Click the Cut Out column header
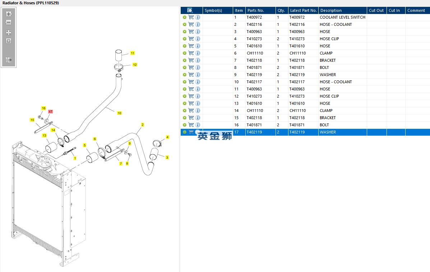The image size is (430, 272). [x=376, y=10]
